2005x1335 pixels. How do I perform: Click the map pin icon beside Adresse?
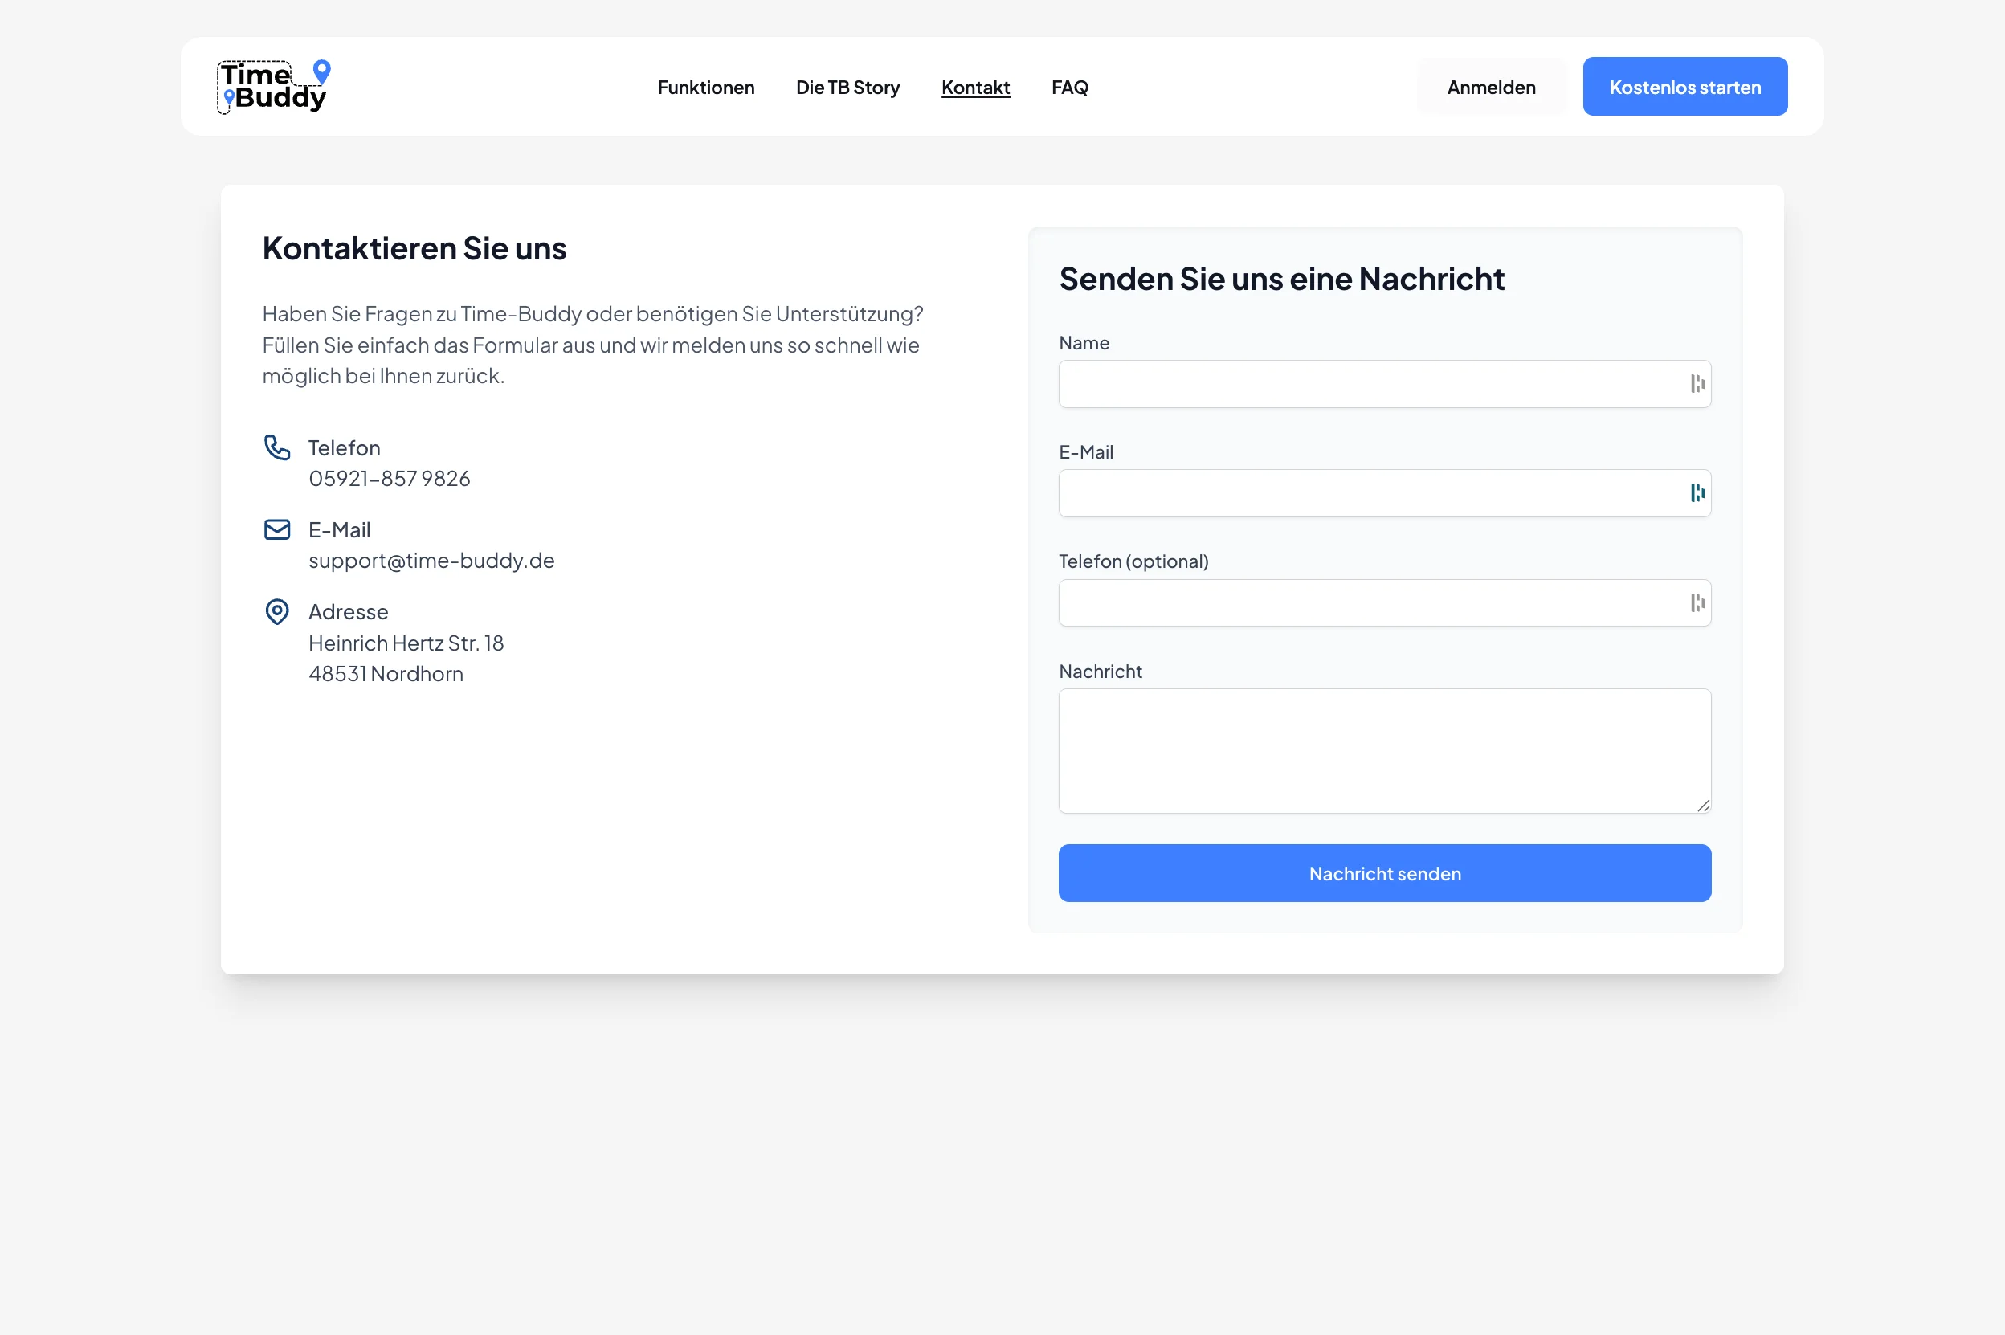276,611
